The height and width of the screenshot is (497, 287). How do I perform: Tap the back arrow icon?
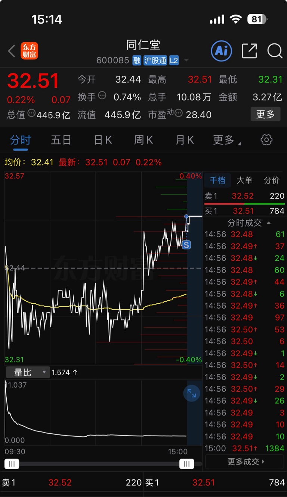12,51
